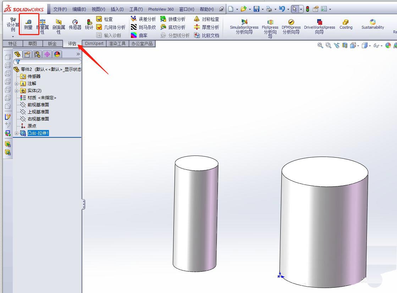Expand the Options dropdown arrow

[x=330, y=9]
